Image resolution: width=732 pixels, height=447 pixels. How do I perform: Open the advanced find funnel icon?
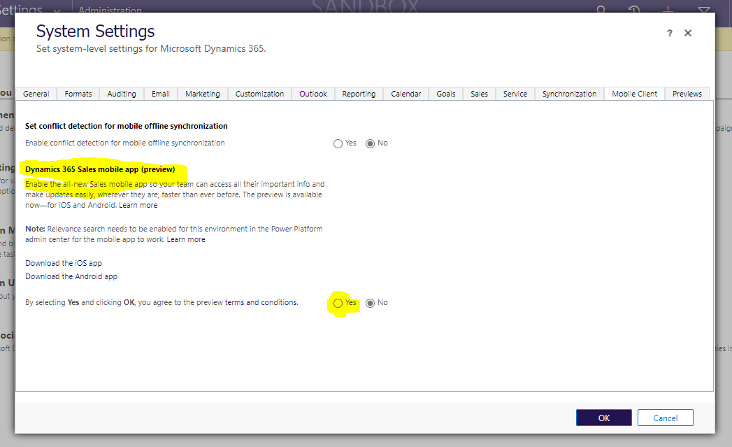click(703, 10)
